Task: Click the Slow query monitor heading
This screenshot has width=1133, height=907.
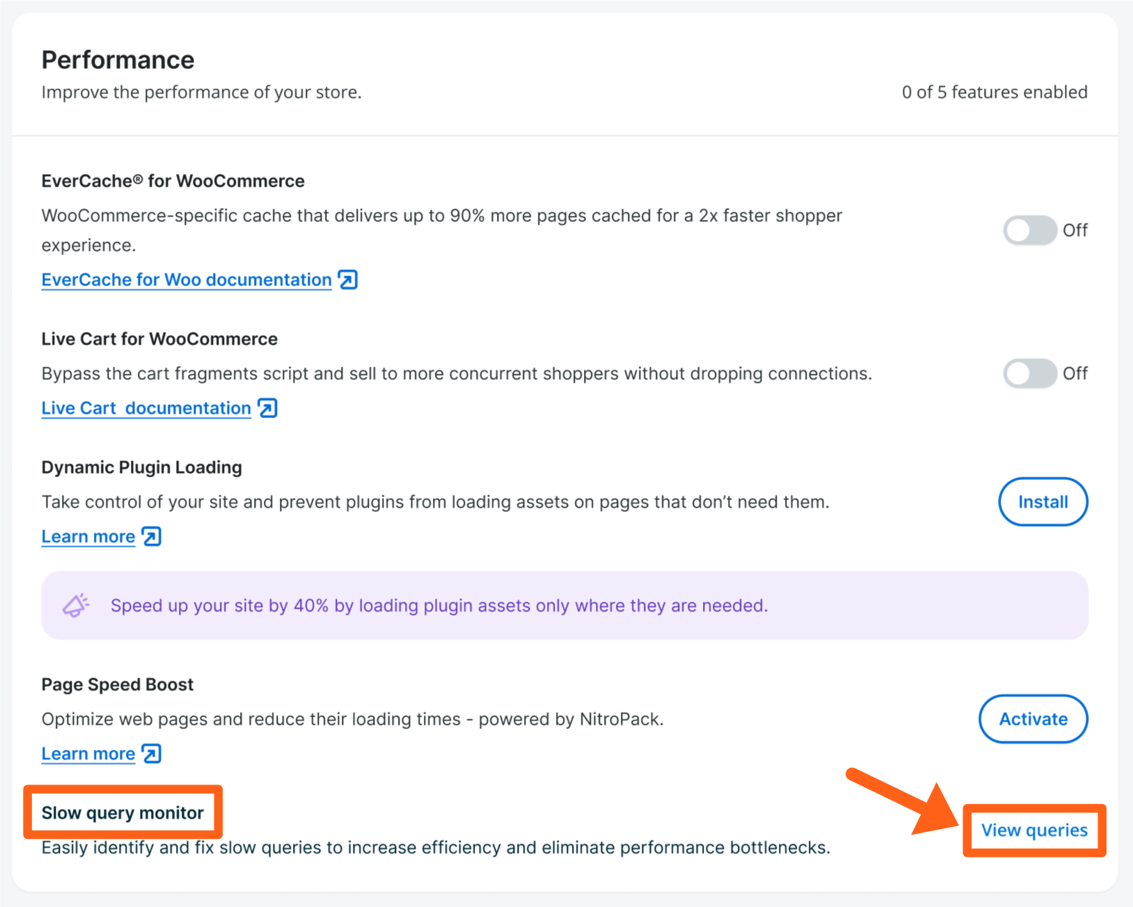Action: tap(122, 812)
